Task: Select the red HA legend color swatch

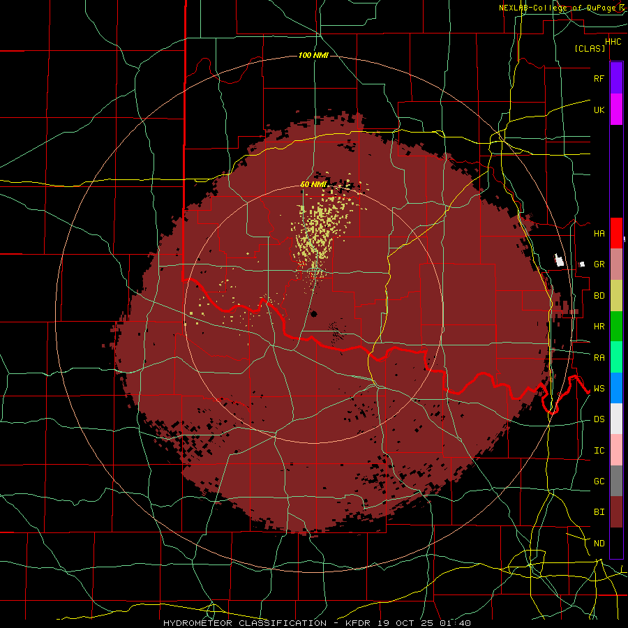Action: pos(616,233)
